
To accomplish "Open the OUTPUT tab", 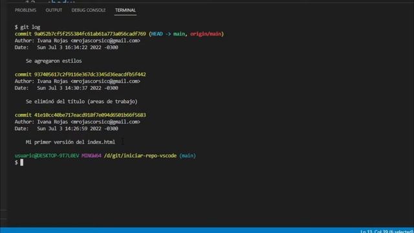I will click(x=54, y=10).
